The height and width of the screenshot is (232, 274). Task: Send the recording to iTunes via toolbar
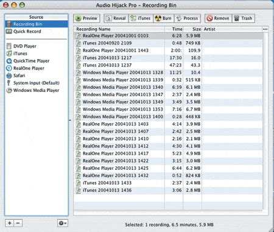tap(141, 18)
